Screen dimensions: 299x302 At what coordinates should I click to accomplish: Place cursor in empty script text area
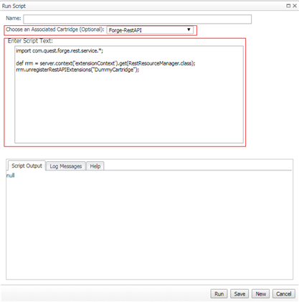point(129,108)
